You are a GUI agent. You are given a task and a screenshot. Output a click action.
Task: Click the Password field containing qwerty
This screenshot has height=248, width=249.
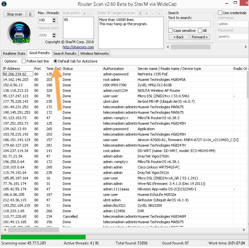pyautogui.click(x=233, y=37)
